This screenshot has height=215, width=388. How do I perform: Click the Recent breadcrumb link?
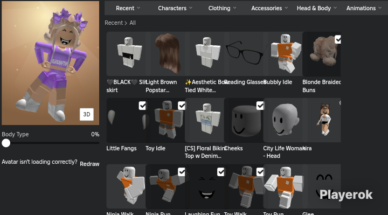pyautogui.click(x=114, y=23)
